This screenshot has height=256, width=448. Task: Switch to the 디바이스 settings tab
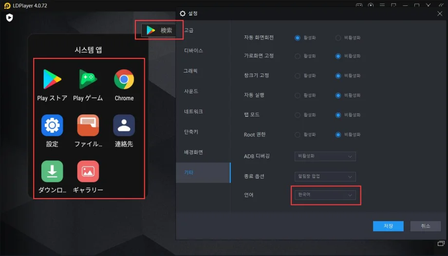(203, 51)
